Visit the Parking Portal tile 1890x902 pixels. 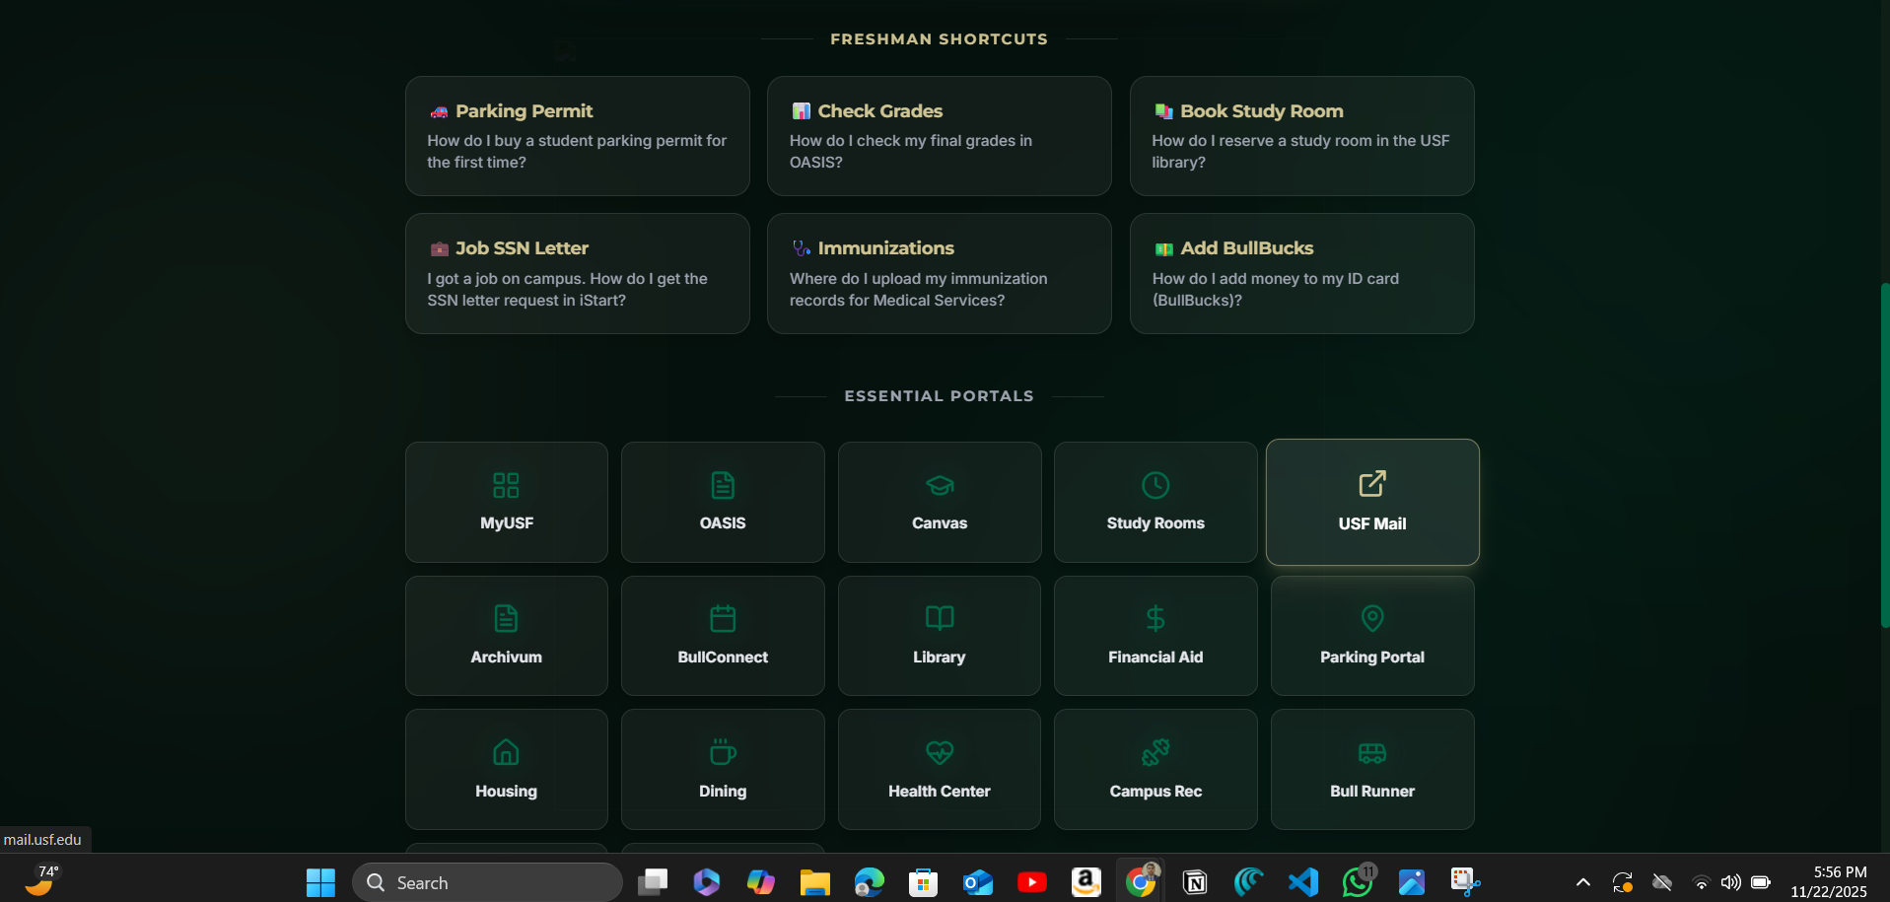point(1372,636)
